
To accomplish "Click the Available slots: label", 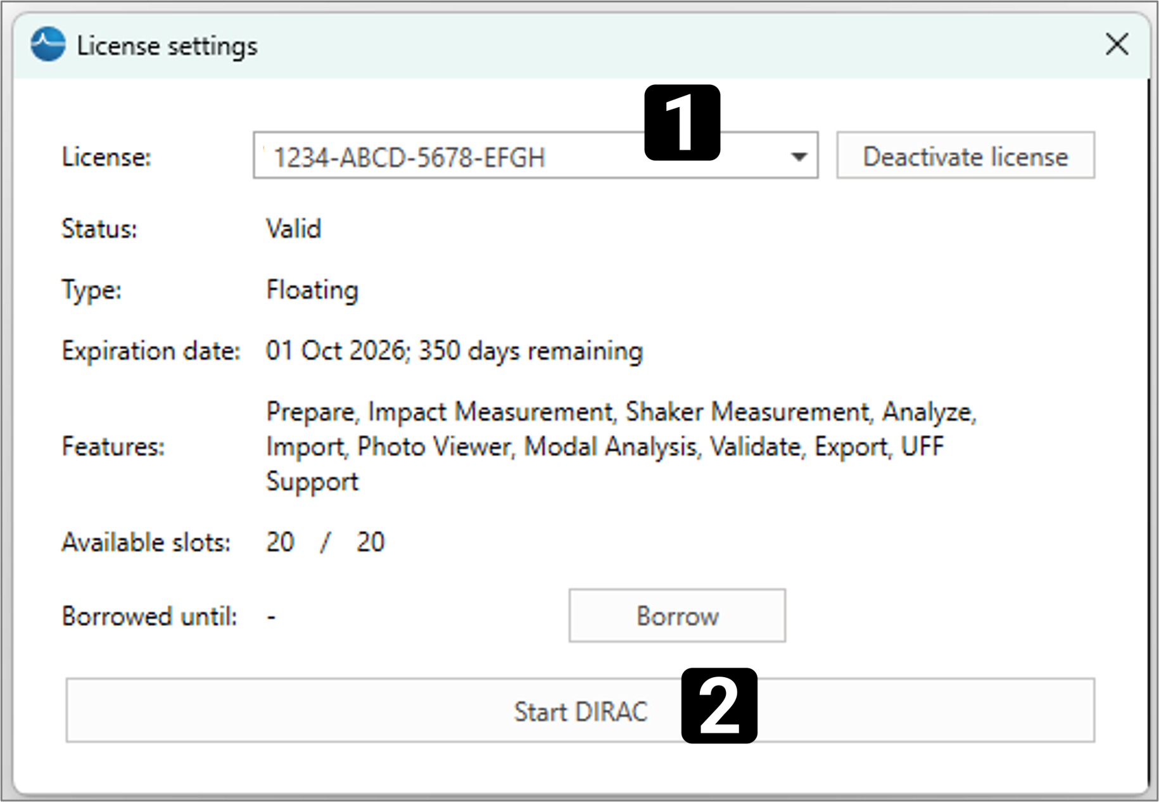I will (146, 543).
